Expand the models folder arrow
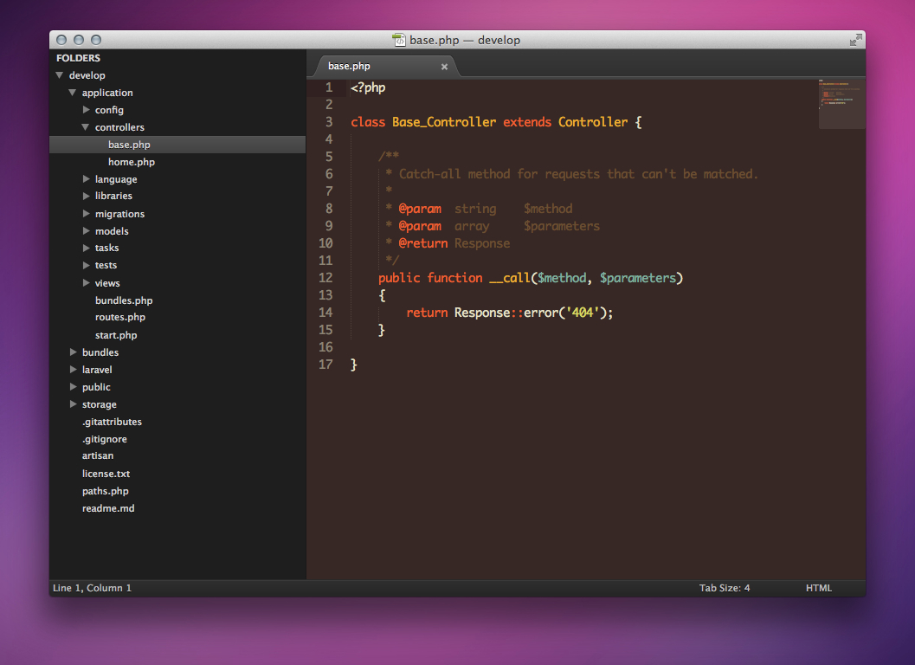 coord(87,230)
